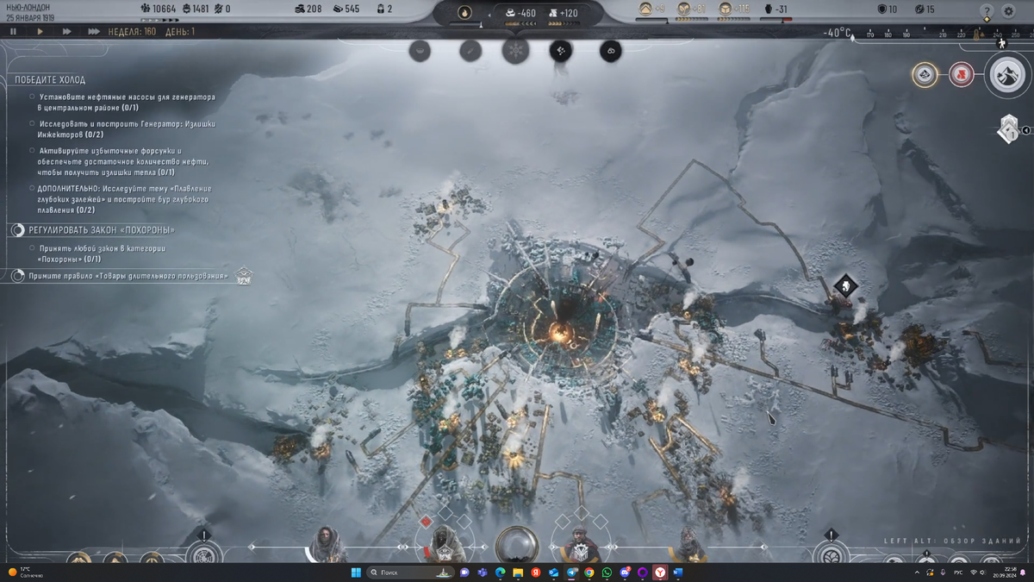This screenshot has width=1034, height=582.
Task: Open the red-ringed colony icon
Action: (x=961, y=75)
